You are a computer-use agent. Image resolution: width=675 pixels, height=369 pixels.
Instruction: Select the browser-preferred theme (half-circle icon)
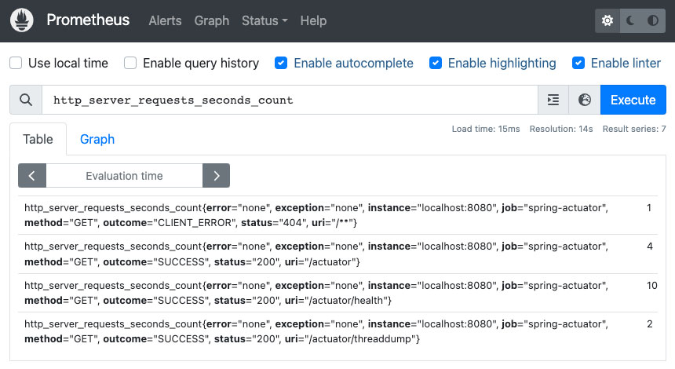pos(652,21)
